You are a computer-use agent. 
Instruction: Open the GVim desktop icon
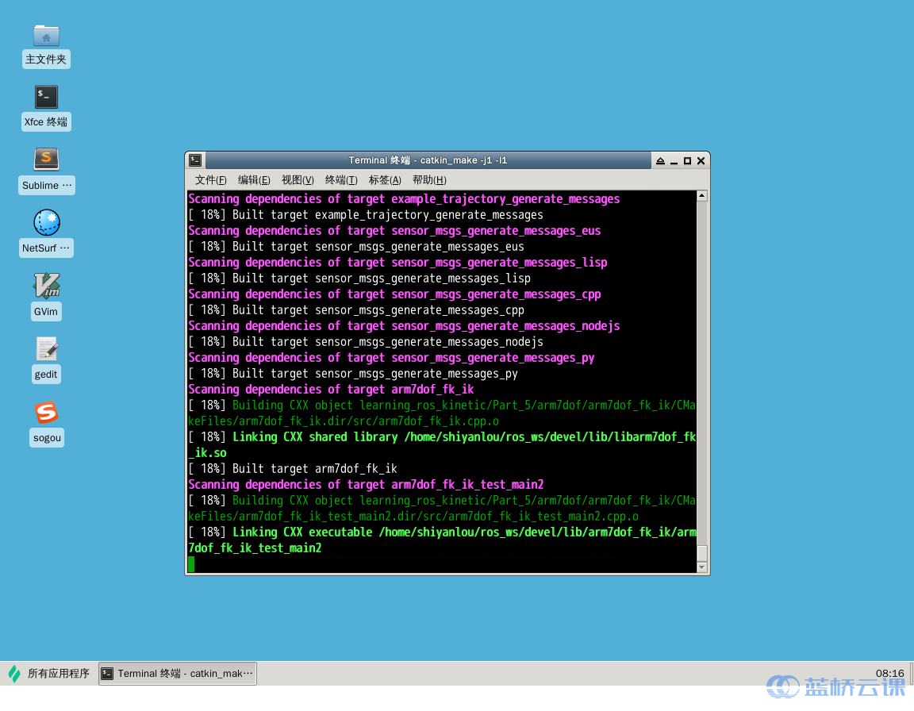[46, 286]
